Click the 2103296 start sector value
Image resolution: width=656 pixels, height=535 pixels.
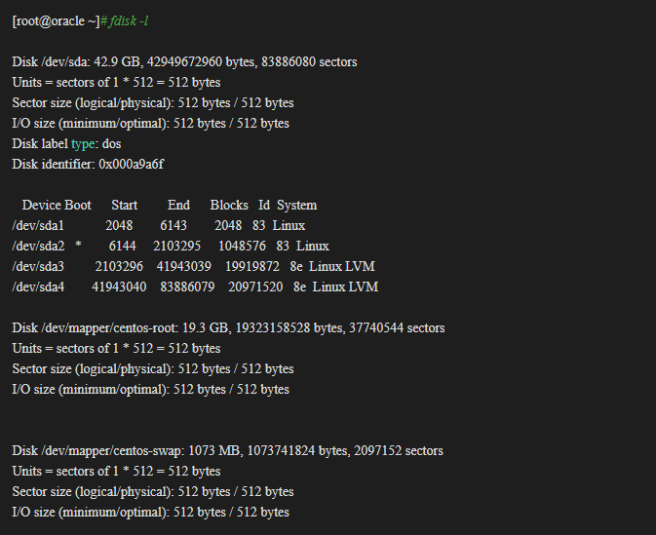point(119,266)
